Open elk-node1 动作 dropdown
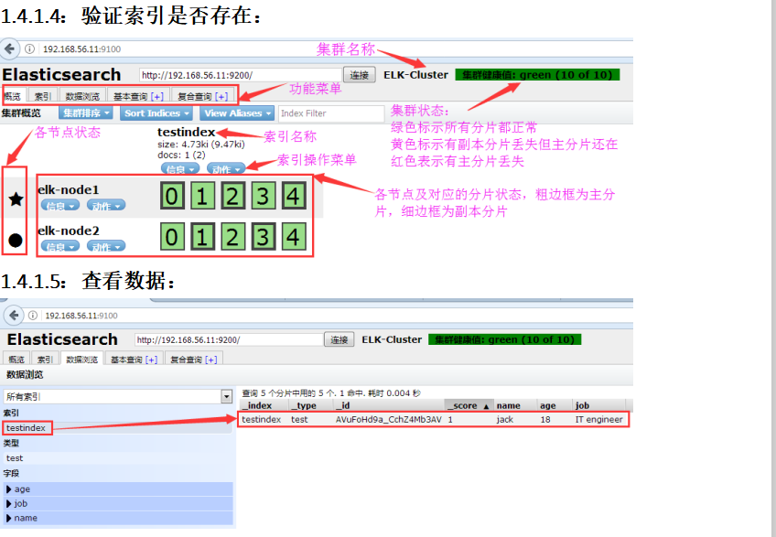776x537 pixels. point(106,206)
